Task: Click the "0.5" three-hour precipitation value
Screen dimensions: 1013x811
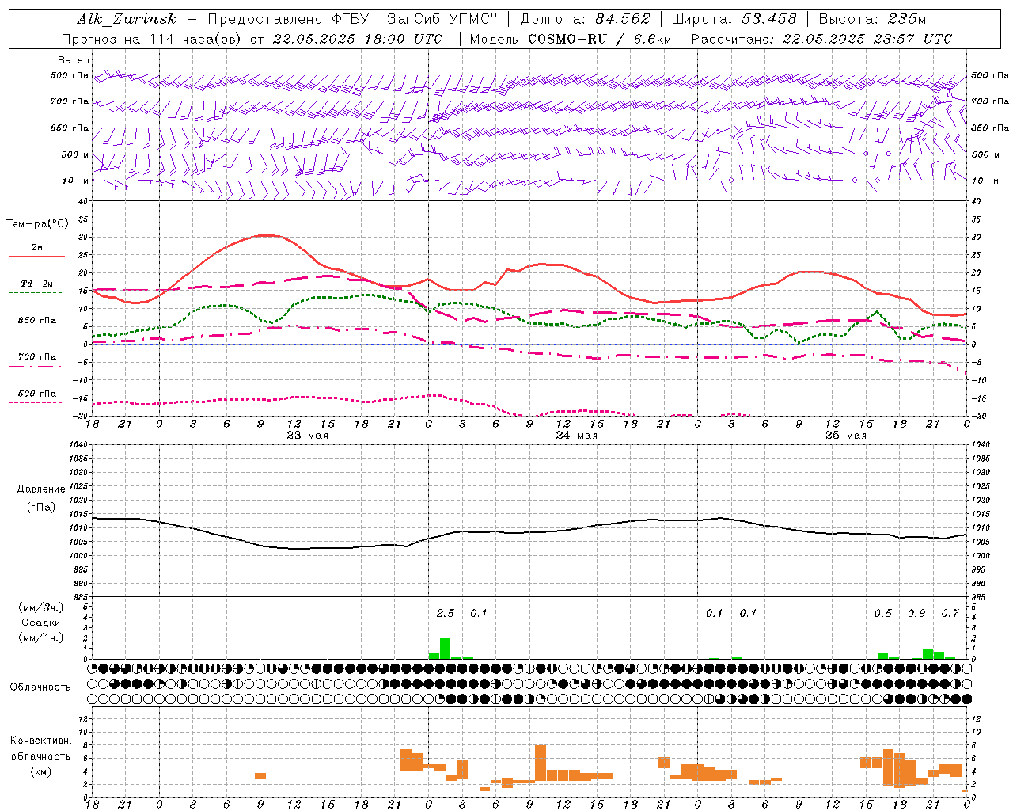Action: (883, 613)
